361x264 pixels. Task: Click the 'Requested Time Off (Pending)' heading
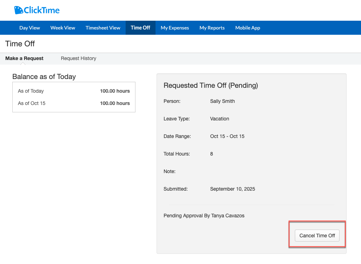click(x=211, y=85)
